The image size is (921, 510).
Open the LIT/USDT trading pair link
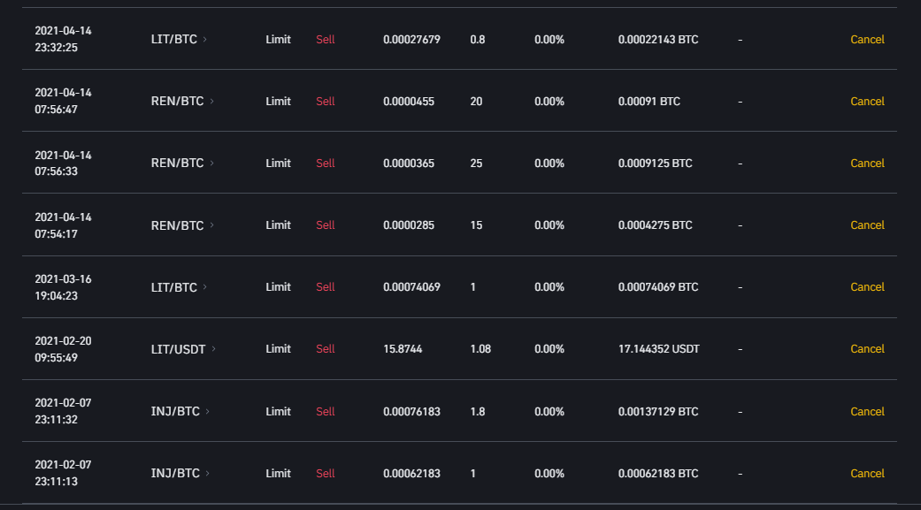(x=178, y=349)
